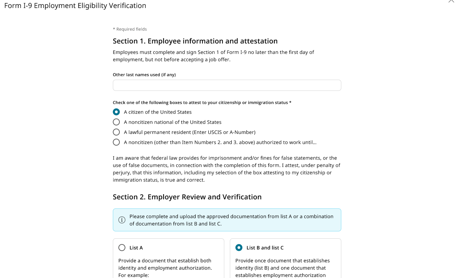Screen dimensions: 459x278
Task: Pick noncitizen authorized to work until option
Action: click(116, 142)
